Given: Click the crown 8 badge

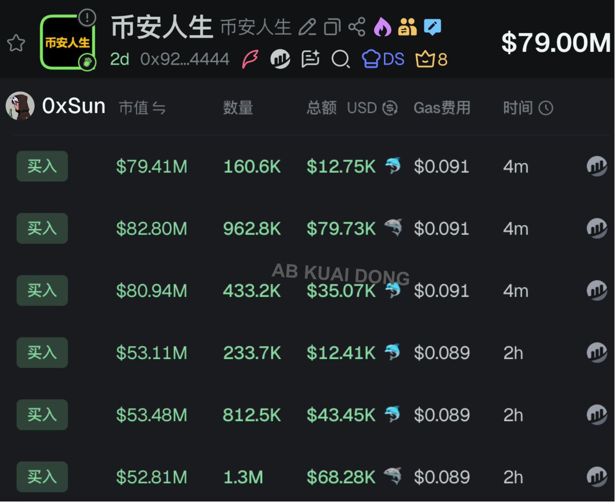Looking at the screenshot, I should pyautogui.click(x=432, y=60).
